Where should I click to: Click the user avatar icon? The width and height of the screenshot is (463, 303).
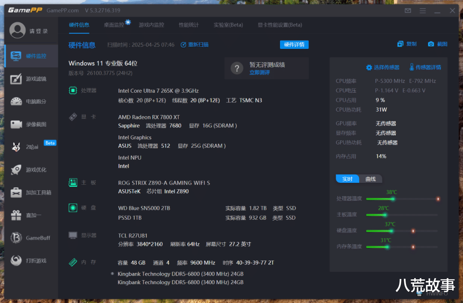point(18,30)
